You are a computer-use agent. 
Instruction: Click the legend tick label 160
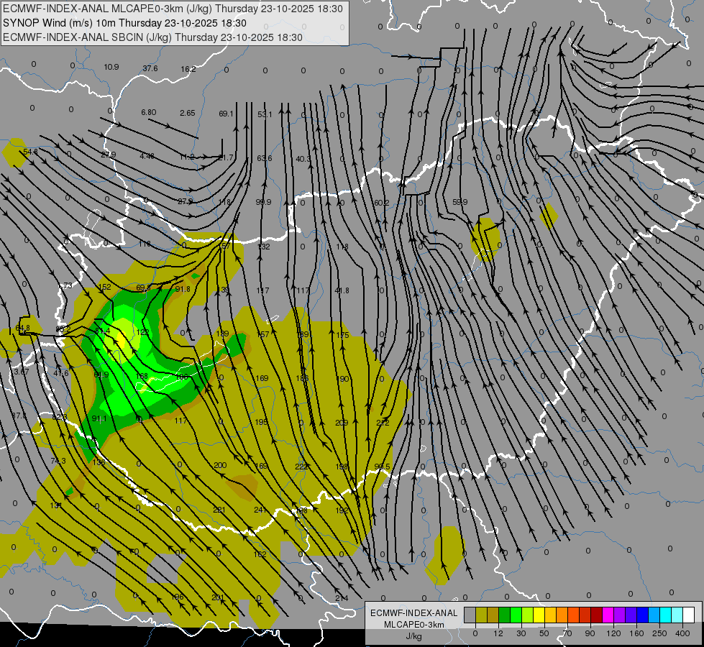coord(636,633)
